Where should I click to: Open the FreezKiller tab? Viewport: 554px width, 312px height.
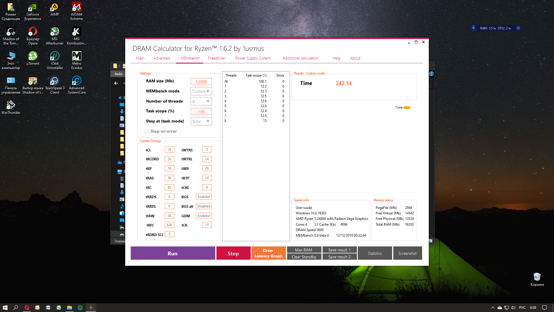coord(216,58)
